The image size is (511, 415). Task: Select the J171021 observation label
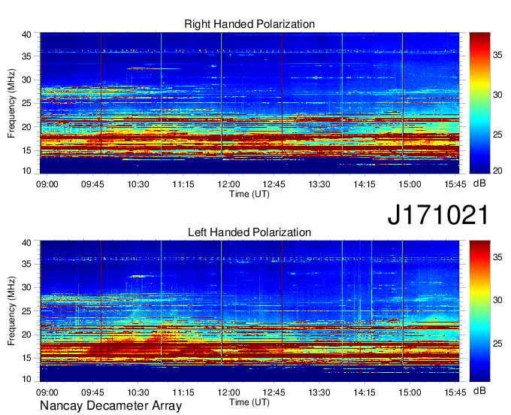pyautogui.click(x=438, y=215)
